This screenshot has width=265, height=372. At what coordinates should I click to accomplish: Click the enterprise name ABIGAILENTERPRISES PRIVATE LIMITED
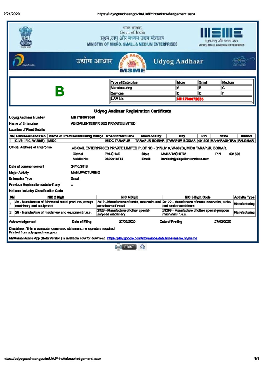(103, 123)
